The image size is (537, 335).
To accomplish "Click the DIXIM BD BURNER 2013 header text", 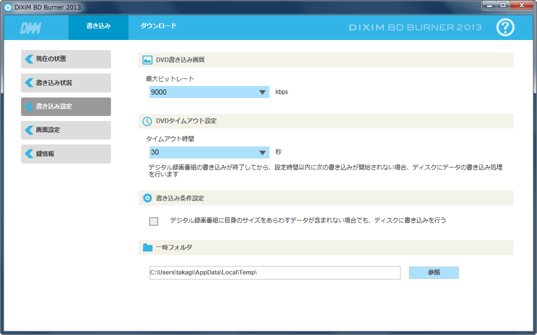I will 415,27.
